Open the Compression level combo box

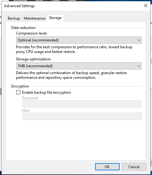tap(79, 40)
